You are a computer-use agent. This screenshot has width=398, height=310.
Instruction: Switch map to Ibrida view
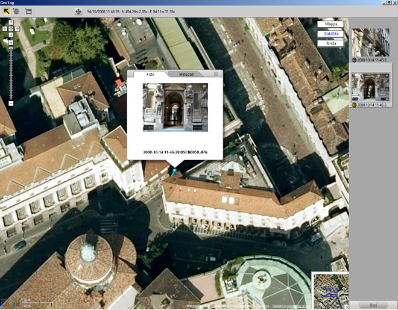coord(330,43)
